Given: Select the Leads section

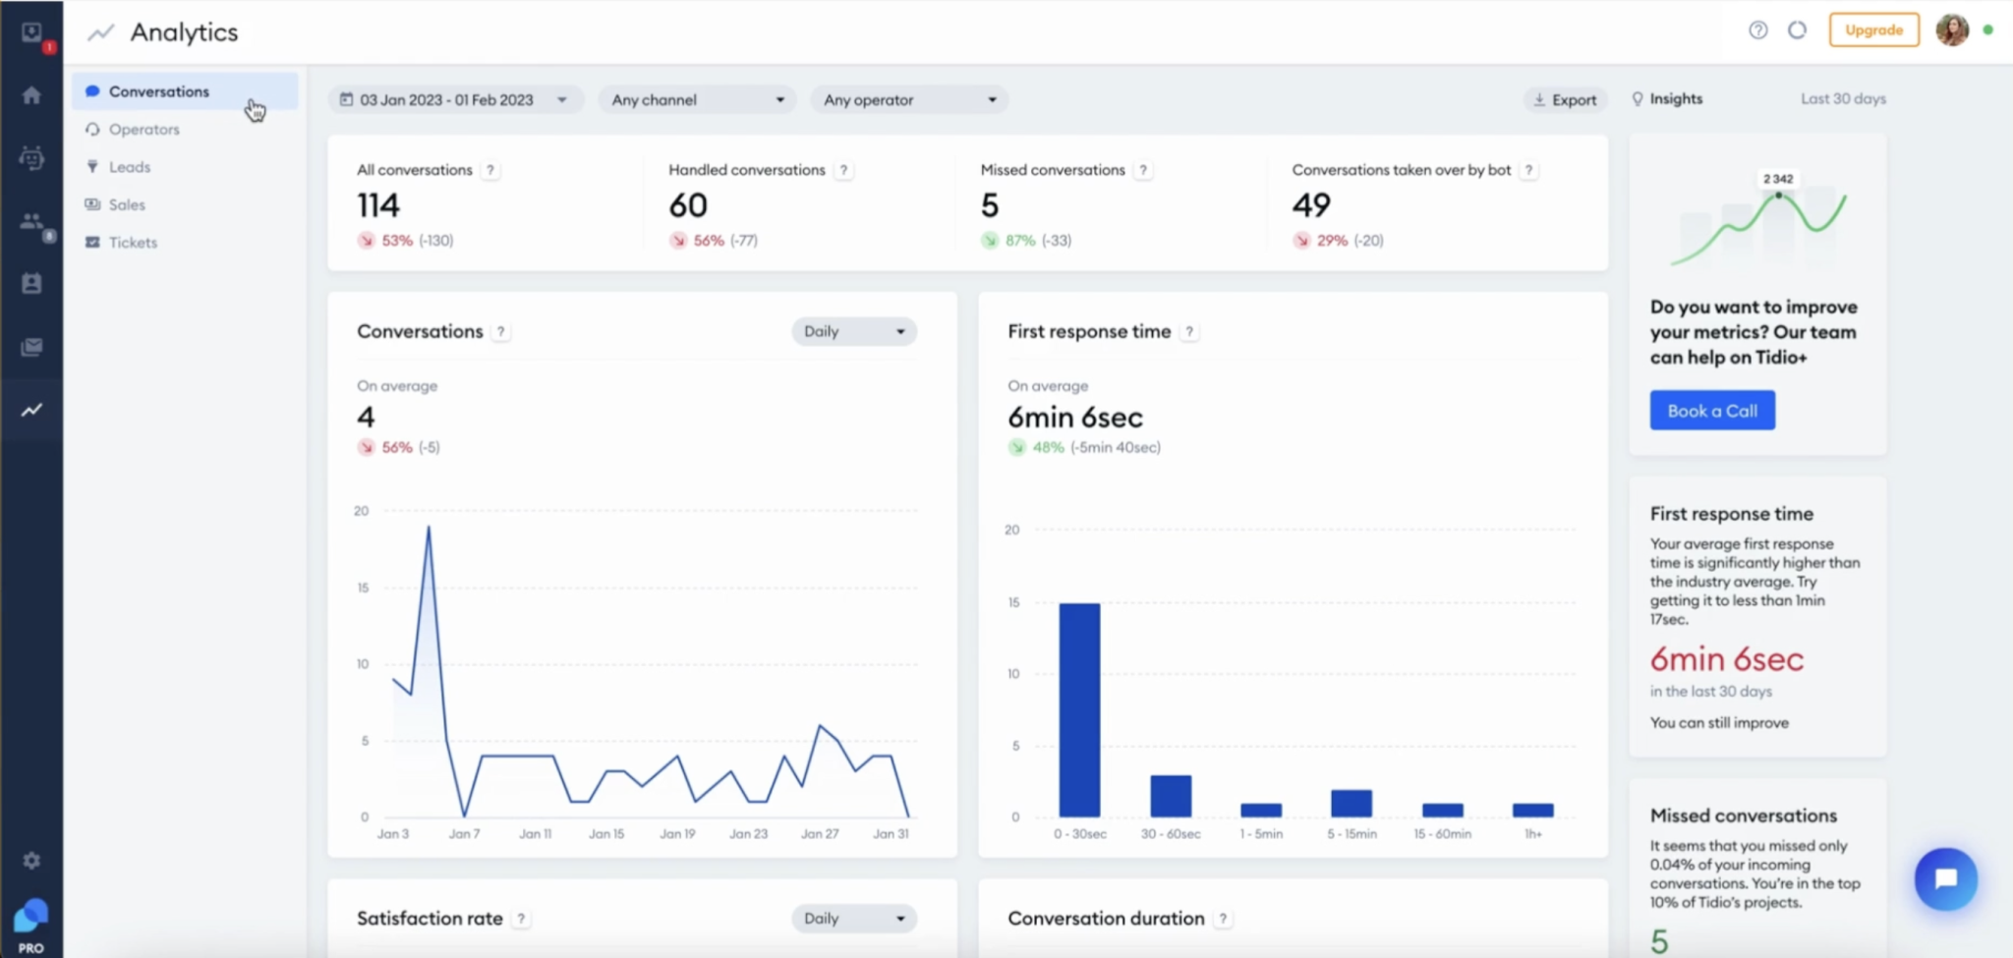Looking at the screenshot, I should (130, 166).
